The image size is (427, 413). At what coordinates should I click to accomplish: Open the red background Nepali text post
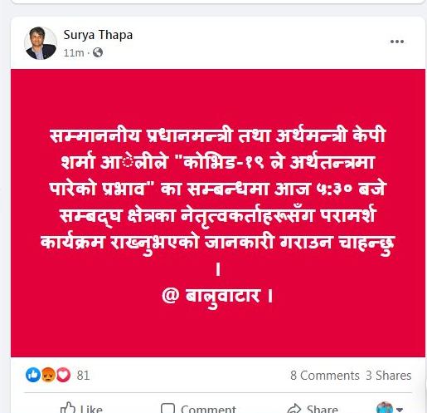(218, 213)
